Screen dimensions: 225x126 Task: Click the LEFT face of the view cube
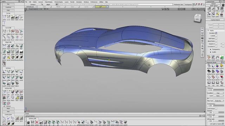coord(197,19)
